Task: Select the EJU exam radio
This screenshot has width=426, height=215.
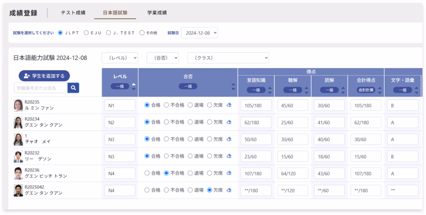Action: (86, 33)
